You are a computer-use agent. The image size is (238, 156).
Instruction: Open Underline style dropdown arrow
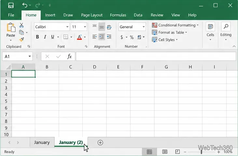(x=58, y=37)
